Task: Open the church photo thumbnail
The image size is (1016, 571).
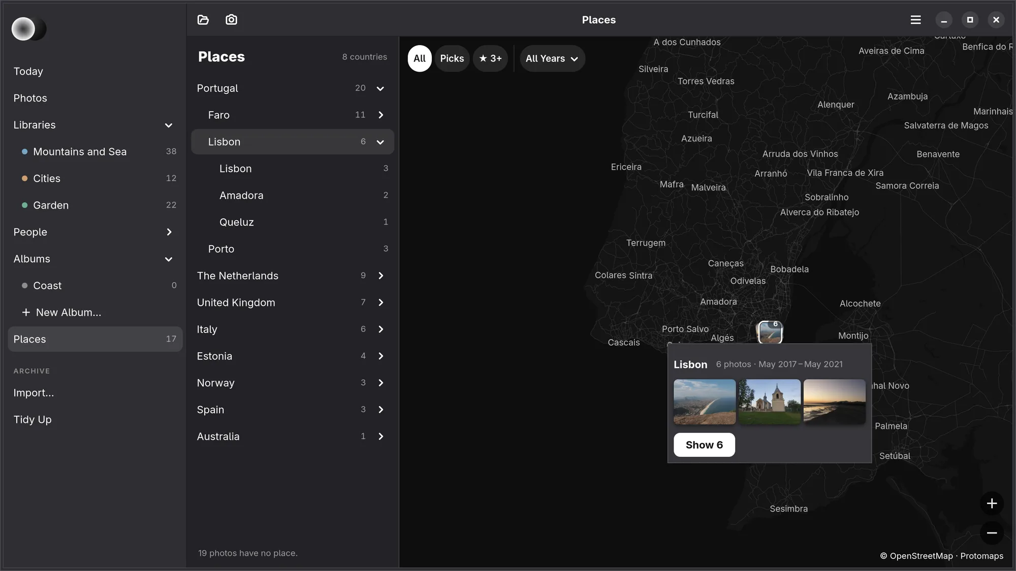Action: click(770, 402)
